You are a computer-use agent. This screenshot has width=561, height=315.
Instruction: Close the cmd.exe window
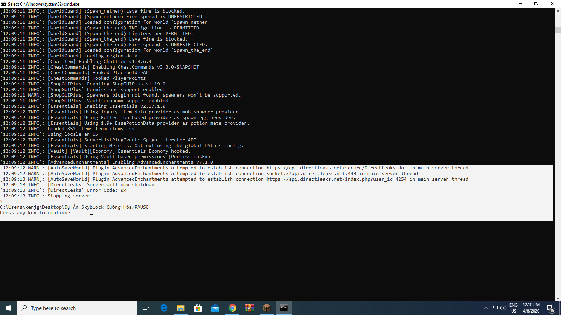553,4
